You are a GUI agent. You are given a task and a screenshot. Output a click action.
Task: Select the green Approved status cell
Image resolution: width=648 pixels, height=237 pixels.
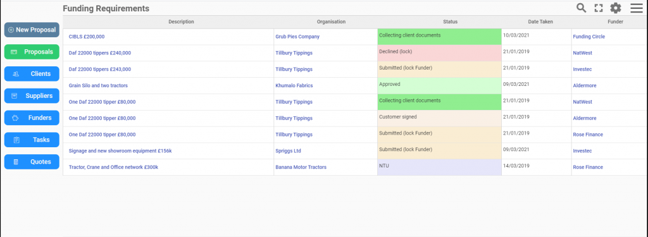[439, 85]
